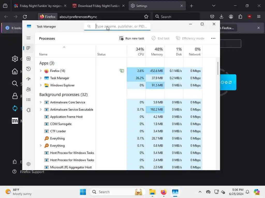265x198 pixels.
Task: Open Users page icon in sidebar
Action: pyautogui.click(x=28, y=89)
